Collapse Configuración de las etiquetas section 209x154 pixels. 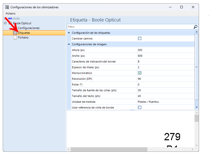69,33
